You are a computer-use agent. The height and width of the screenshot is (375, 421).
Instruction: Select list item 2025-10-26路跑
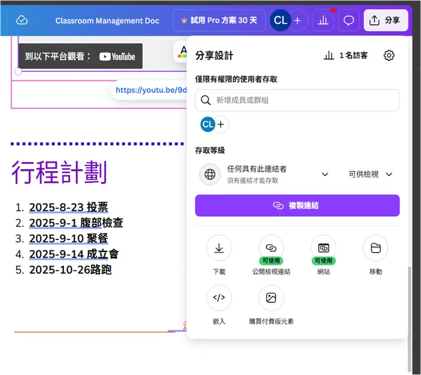(71, 269)
